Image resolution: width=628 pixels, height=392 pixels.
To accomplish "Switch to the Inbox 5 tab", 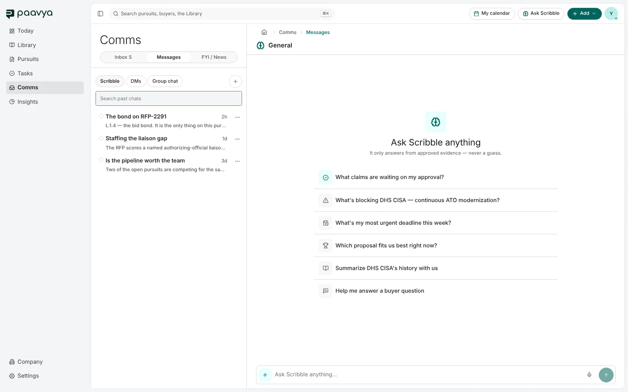I will tap(123, 57).
